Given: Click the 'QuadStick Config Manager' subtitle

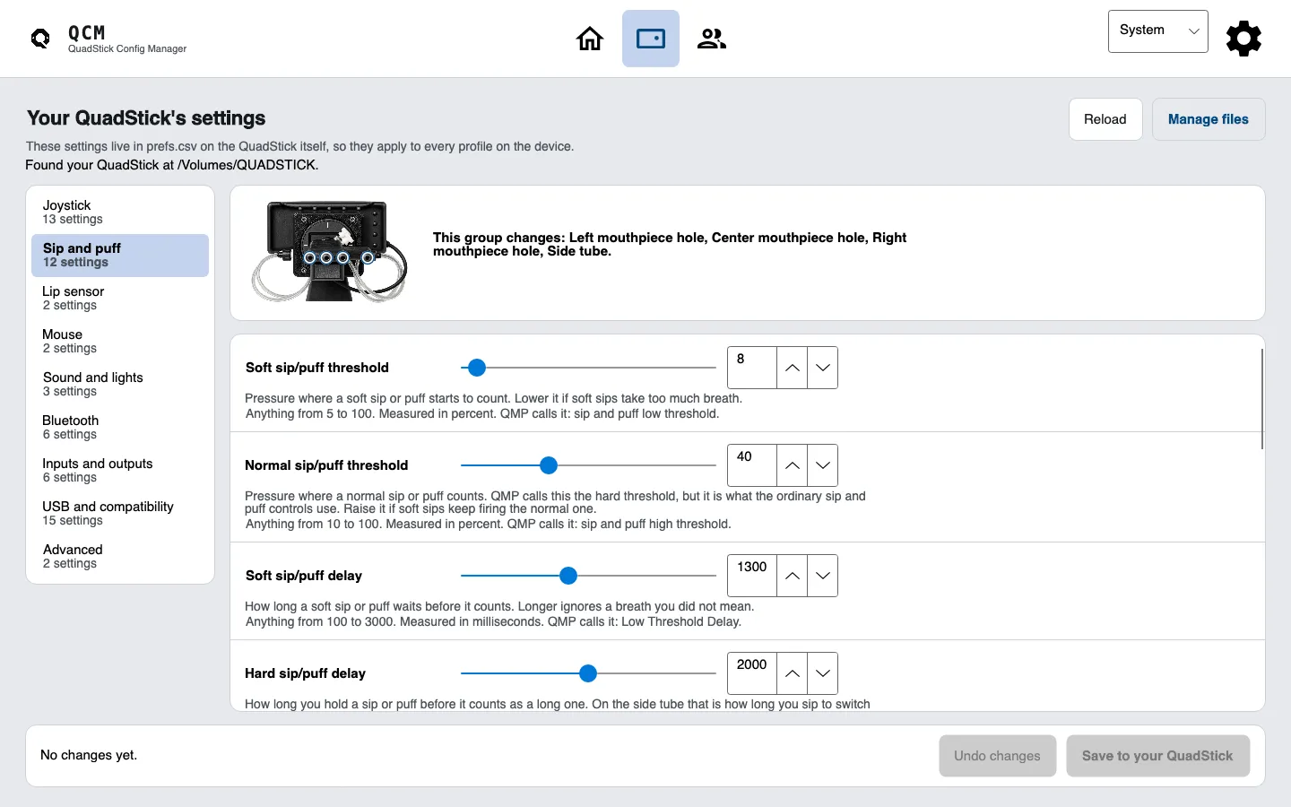Looking at the screenshot, I should click(x=127, y=49).
